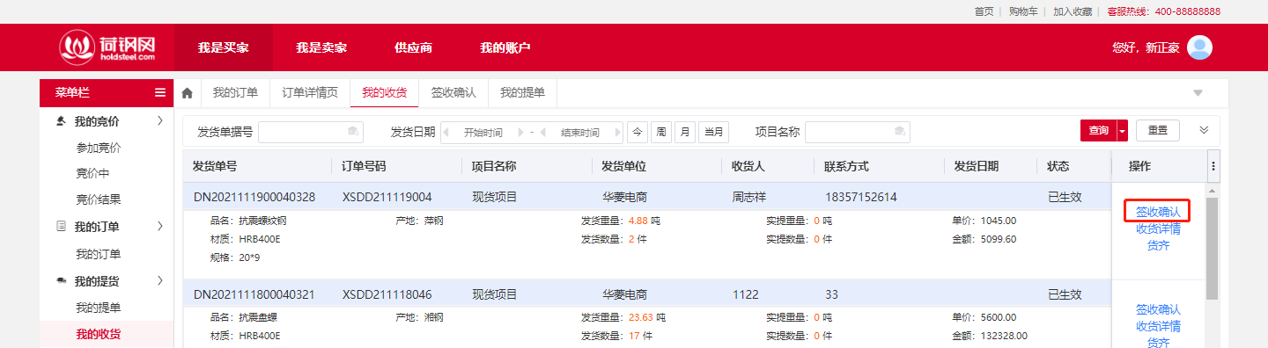This screenshot has width=1268, height=348.
Task: Open 收货详情 for DN2021111800040321
Action: (x=1158, y=326)
